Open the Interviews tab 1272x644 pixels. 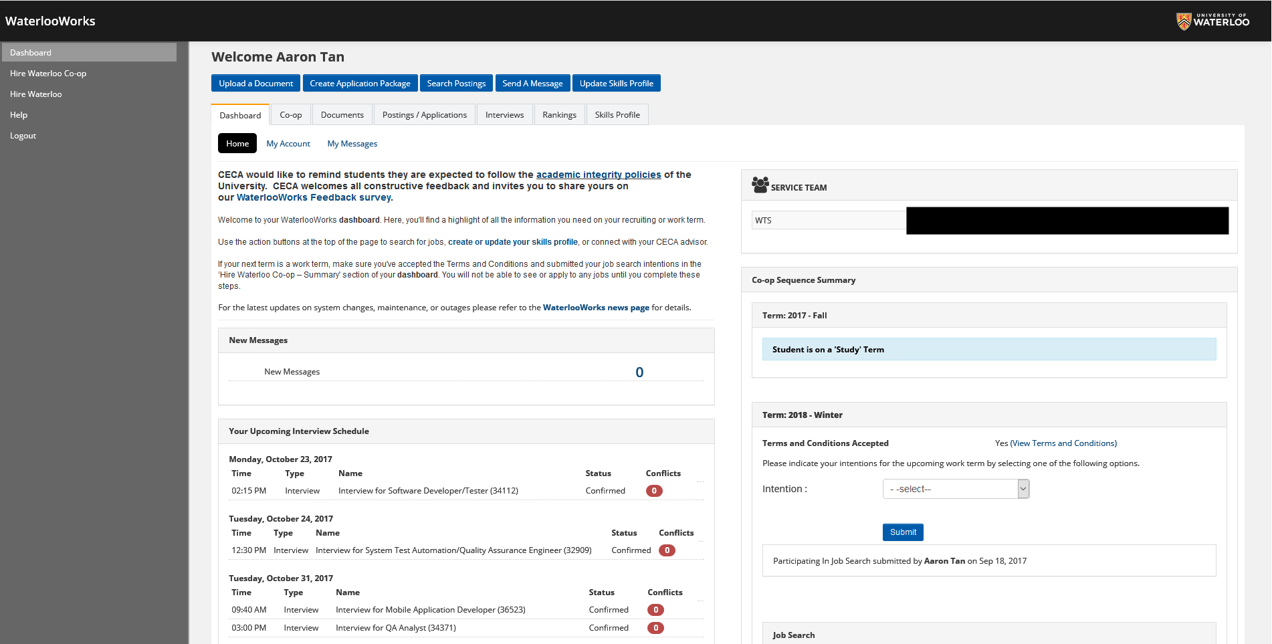(x=505, y=115)
